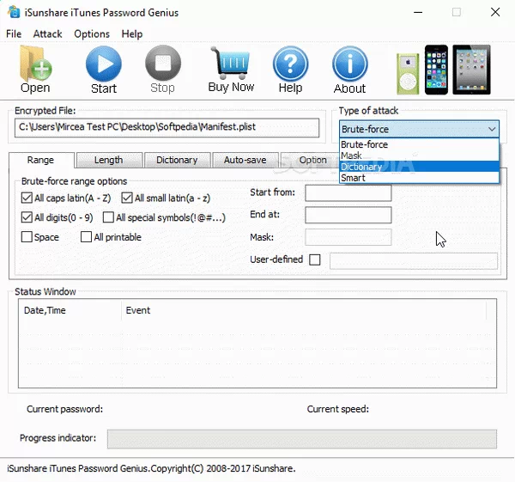Enable All special symbols checkbox
Viewport: 515px width, 482px height.
[108, 217]
